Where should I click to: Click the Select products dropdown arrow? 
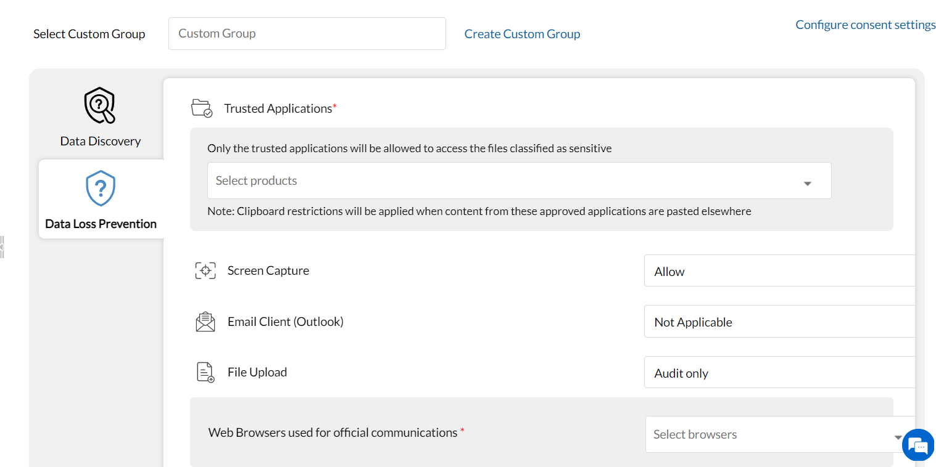pyautogui.click(x=807, y=184)
